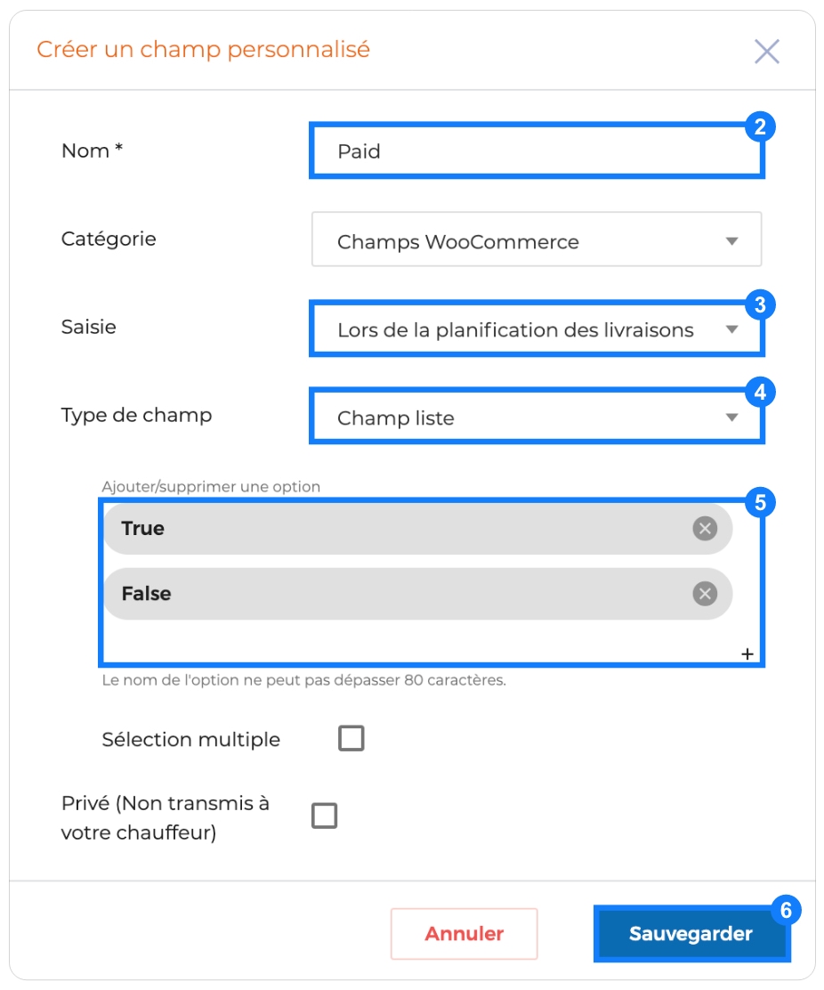Enable the Sélection multiple checkbox
824x990 pixels.
pyautogui.click(x=351, y=738)
